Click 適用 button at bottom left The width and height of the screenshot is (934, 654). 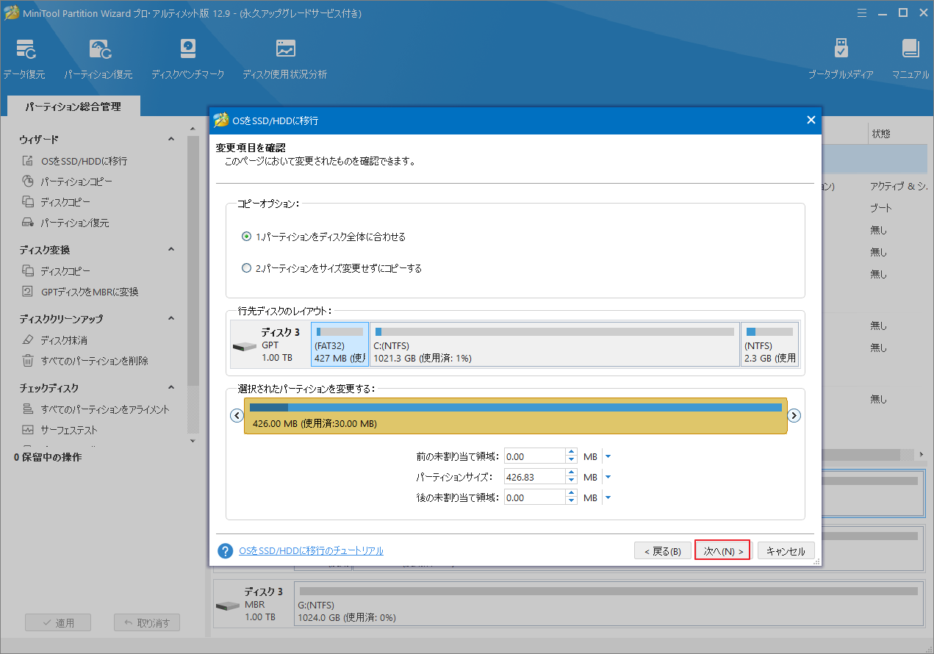[58, 622]
